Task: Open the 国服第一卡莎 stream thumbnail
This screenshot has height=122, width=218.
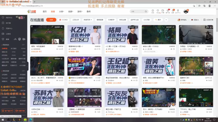Action: [x=84, y=66]
